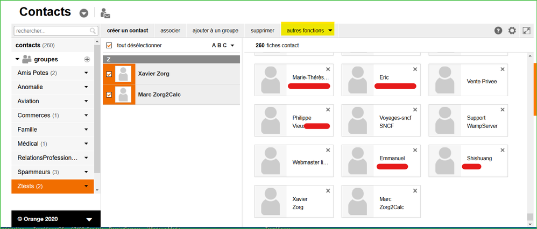Toggle the tout désélectionner checkbox
The width and height of the screenshot is (537, 229).
pyautogui.click(x=109, y=46)
